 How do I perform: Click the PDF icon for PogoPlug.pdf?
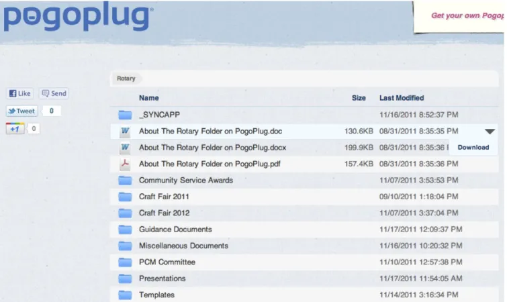coord(125,164)
